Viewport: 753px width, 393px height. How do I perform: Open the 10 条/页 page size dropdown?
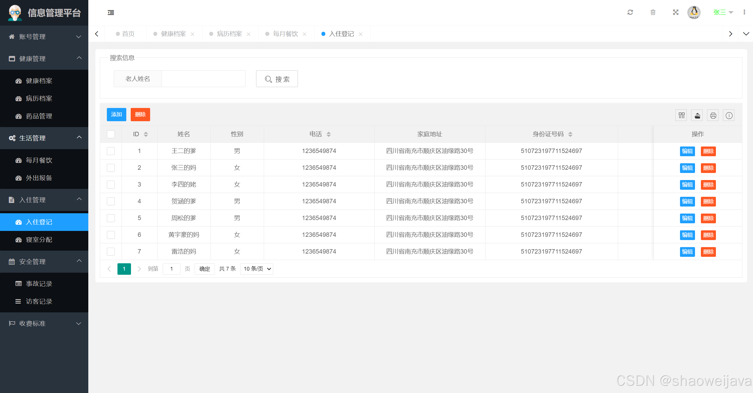pos(256,269)
